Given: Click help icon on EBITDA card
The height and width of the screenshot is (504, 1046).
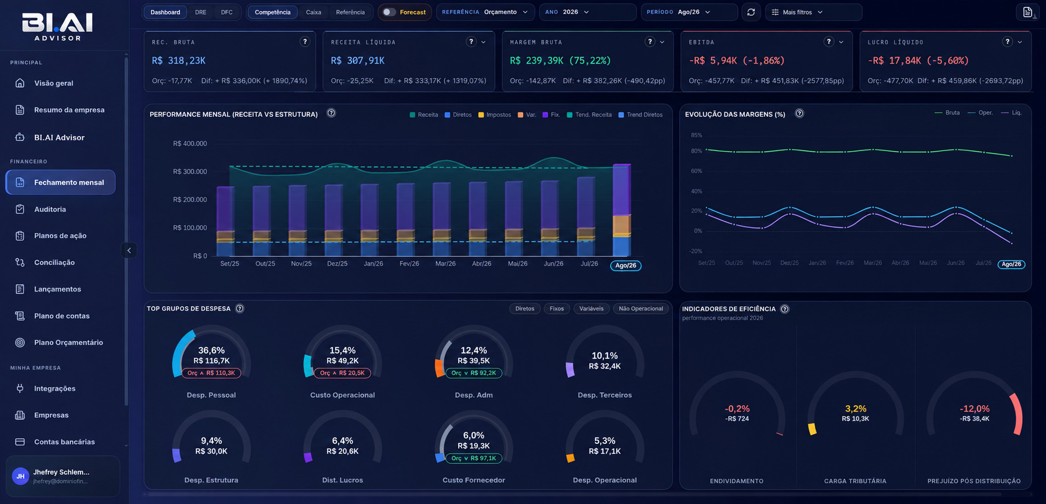Looking at the screenshot, I should tap(829, 42).
